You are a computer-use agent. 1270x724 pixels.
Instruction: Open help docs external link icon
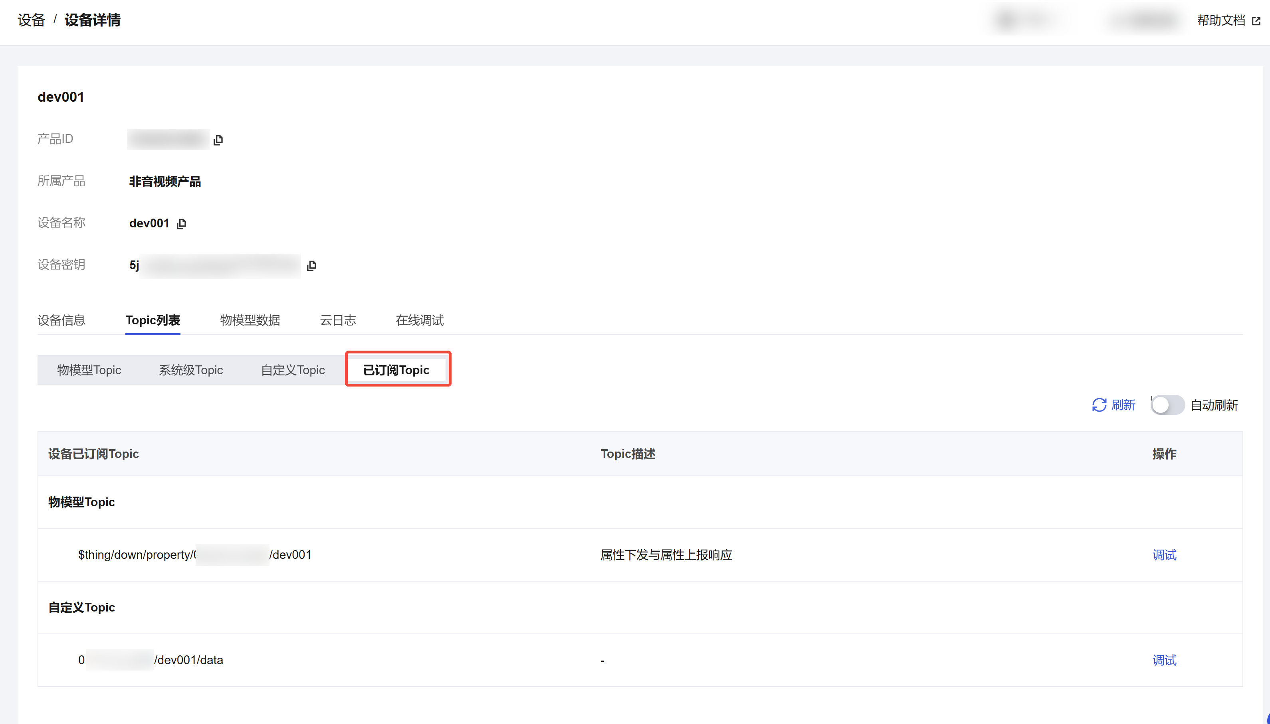tap(1256, 21)
